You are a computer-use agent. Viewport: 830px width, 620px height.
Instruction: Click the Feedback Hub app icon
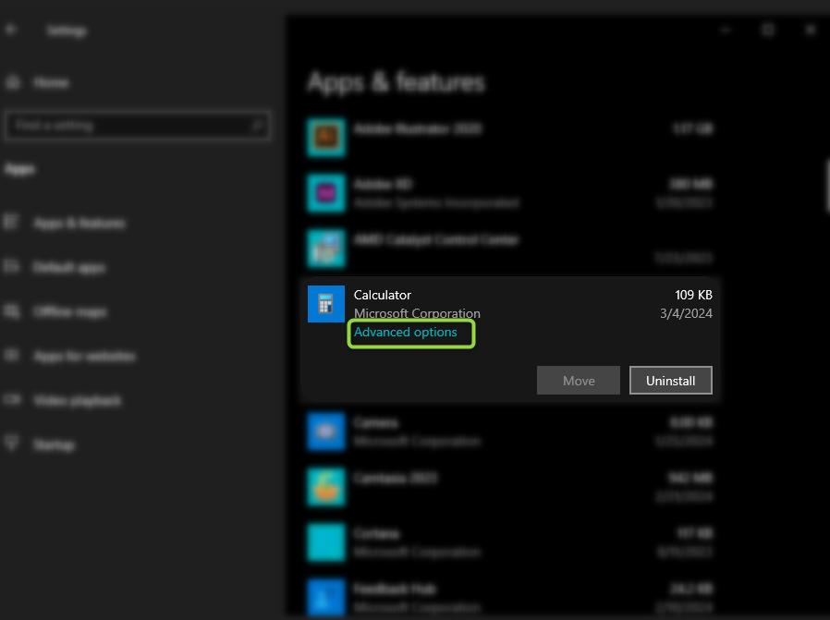[325, 597]
